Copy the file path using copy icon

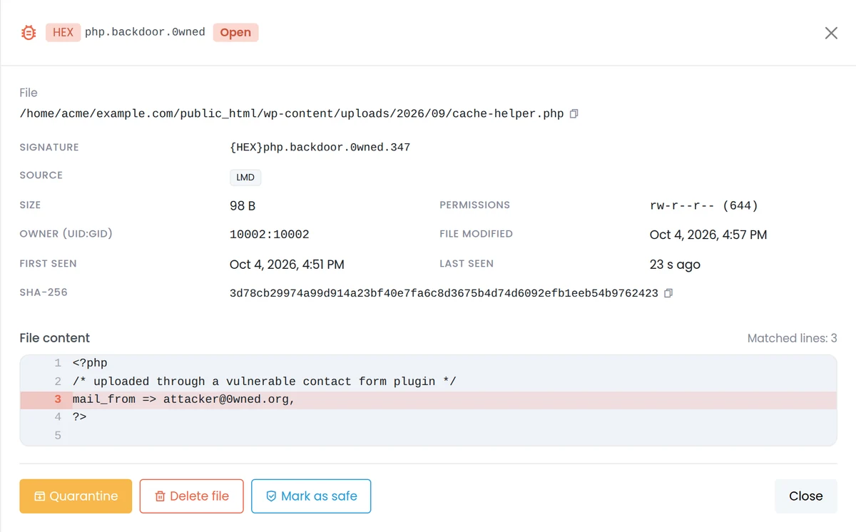574,114
